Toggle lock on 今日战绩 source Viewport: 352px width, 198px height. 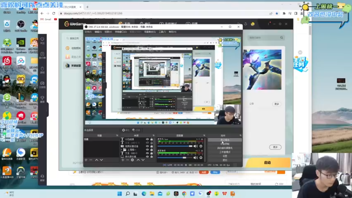[151, 139]
